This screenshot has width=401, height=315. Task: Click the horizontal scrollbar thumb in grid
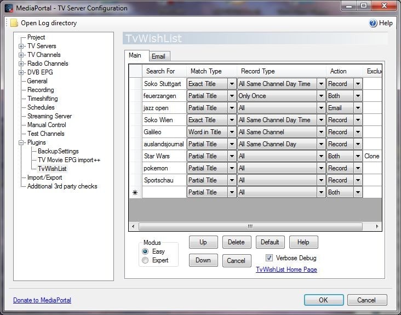250,226
